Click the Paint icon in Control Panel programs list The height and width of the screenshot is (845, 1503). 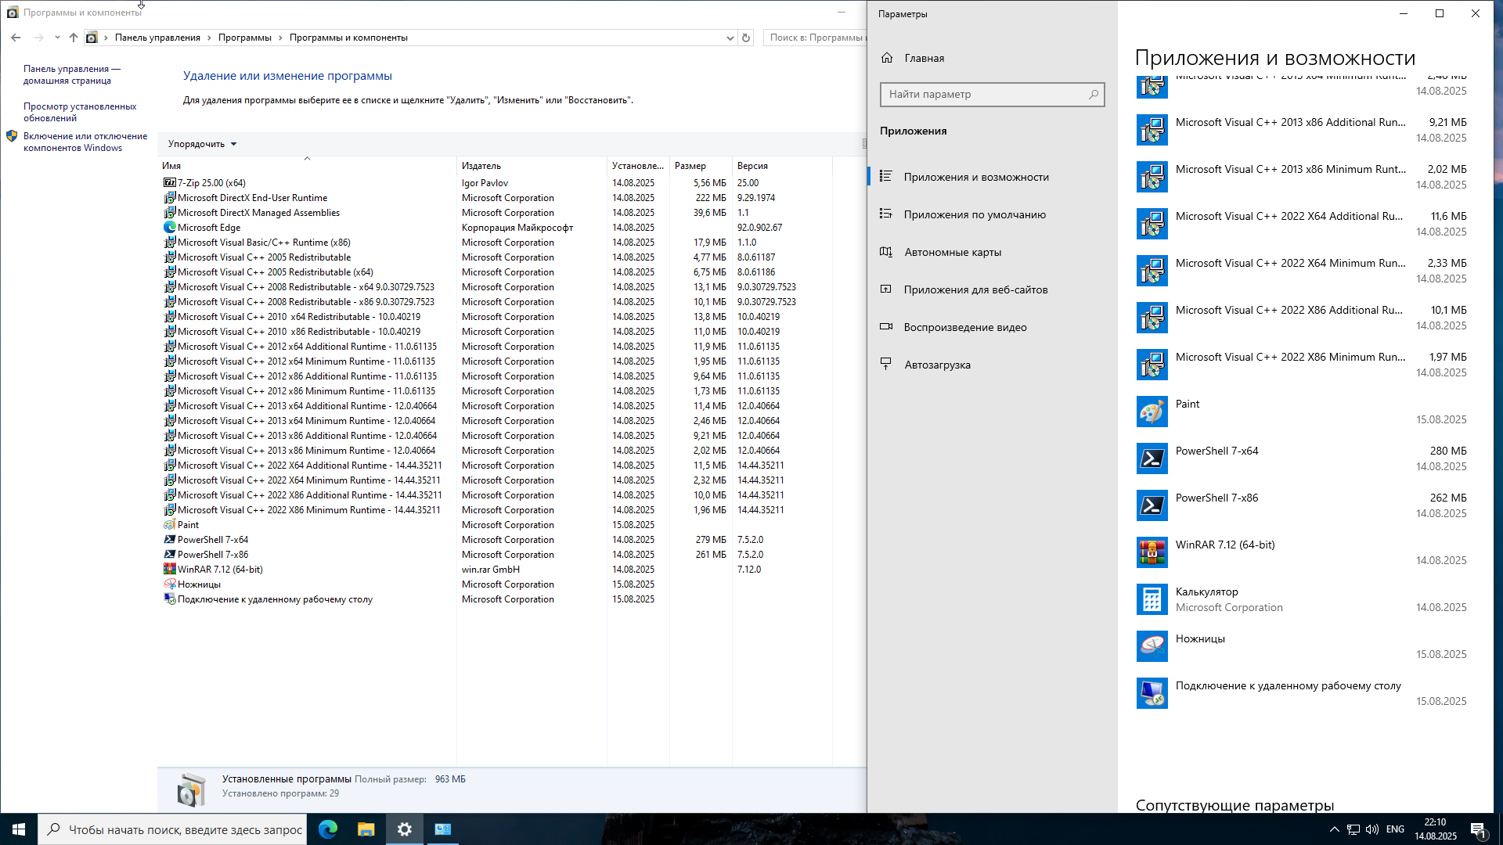pyautogui.click(x=169, y=524)
